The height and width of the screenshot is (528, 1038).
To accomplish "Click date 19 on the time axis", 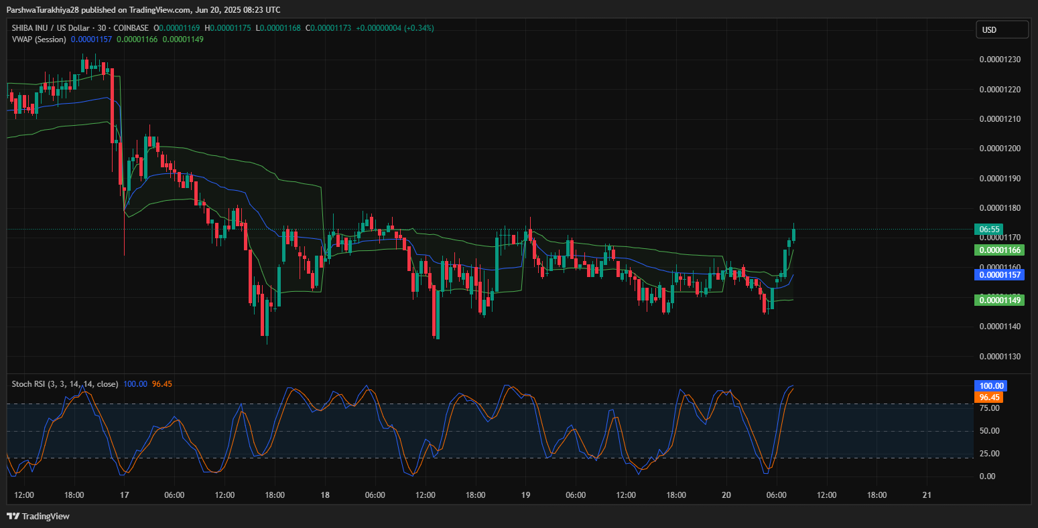I will [525, 495].
